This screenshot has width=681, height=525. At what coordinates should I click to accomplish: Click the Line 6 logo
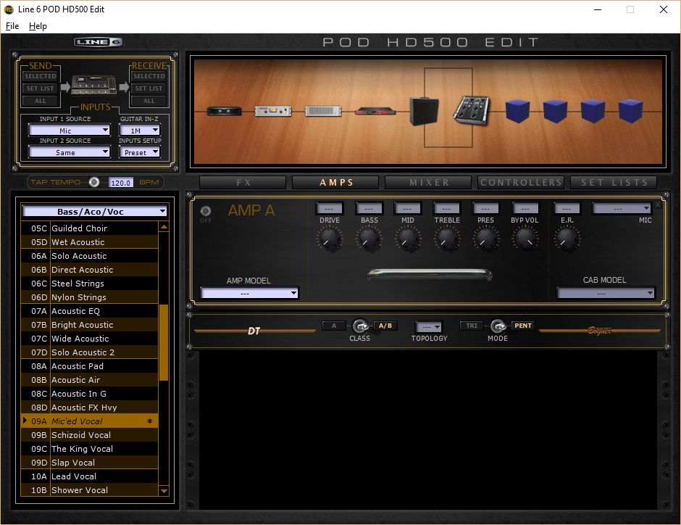coord(98,42)
